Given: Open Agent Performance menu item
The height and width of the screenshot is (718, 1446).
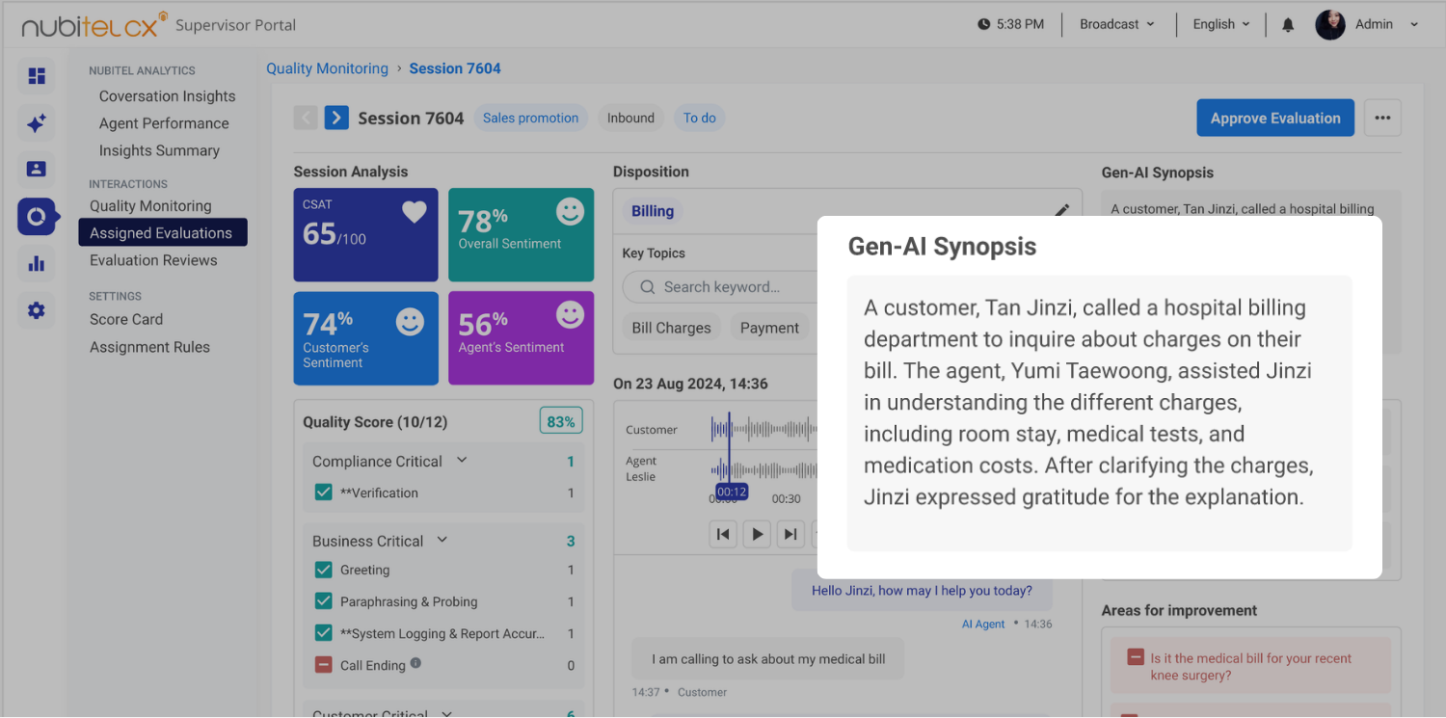Looking at the screenshot, I should click(x=164, y=123).
